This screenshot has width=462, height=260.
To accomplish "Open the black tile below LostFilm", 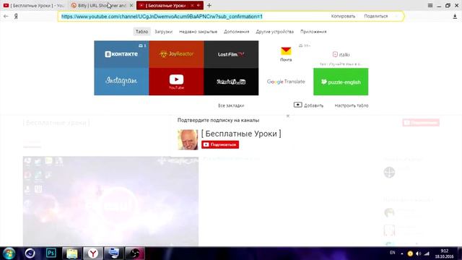I will 231,82.
